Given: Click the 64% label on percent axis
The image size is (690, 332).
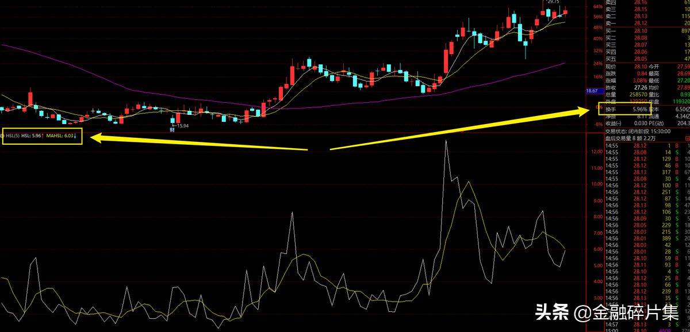Looking at the screenshot, I should click(597, 6).
